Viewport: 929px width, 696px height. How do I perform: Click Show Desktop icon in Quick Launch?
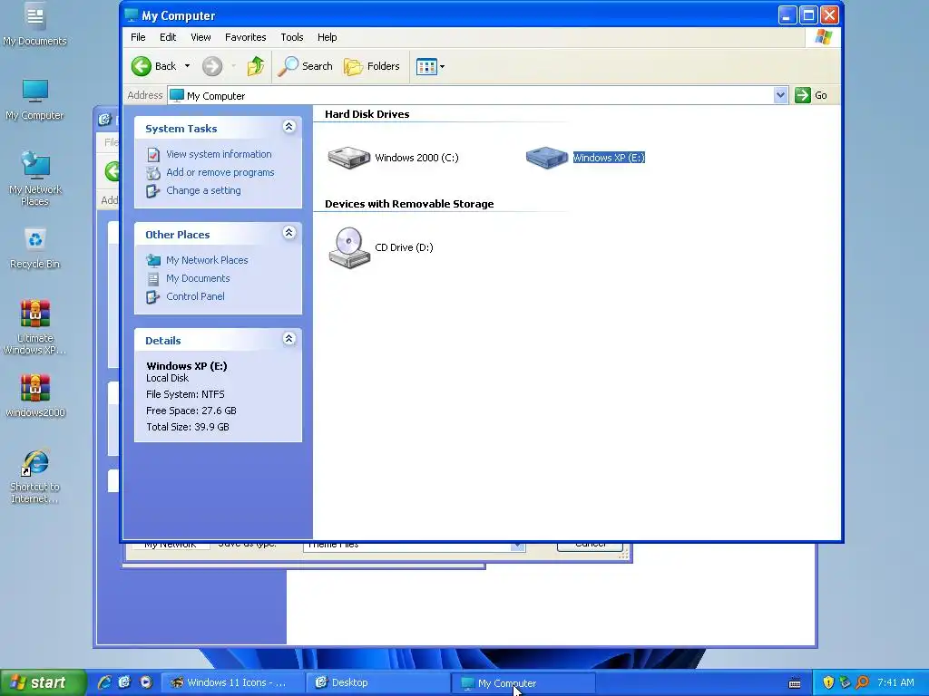pyautogui.click(x=124, y=682)
